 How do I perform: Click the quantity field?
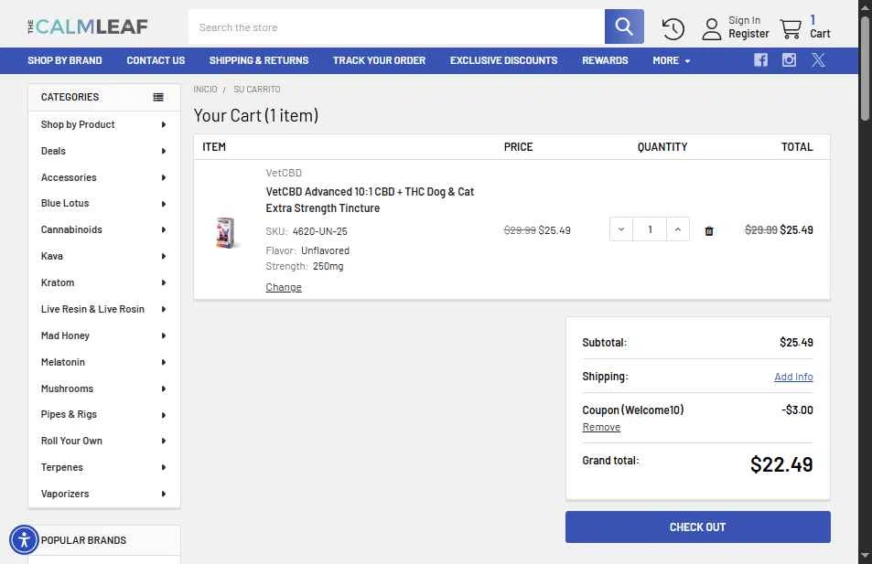650,229
